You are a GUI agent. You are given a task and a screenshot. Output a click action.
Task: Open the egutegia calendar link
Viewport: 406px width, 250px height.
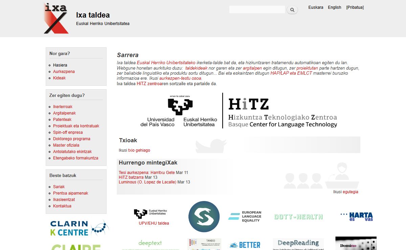tap(351, 192)
